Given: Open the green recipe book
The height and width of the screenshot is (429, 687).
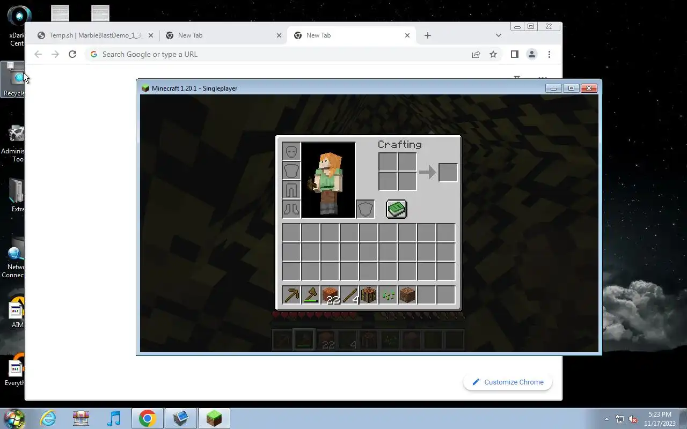Looking at the screenshot, I should click(x=397, y=209).
